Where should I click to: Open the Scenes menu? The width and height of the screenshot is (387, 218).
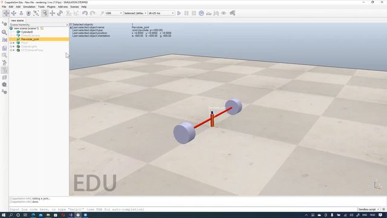point(74,7)
